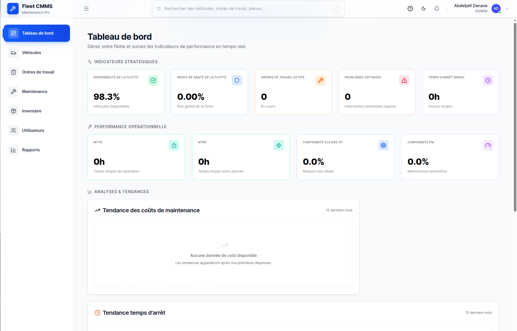Click the INDICATEURS STRATÉGIQUES section heading
Screen dimensions: 517x331
pyautogui.click(x=126, y=62)
